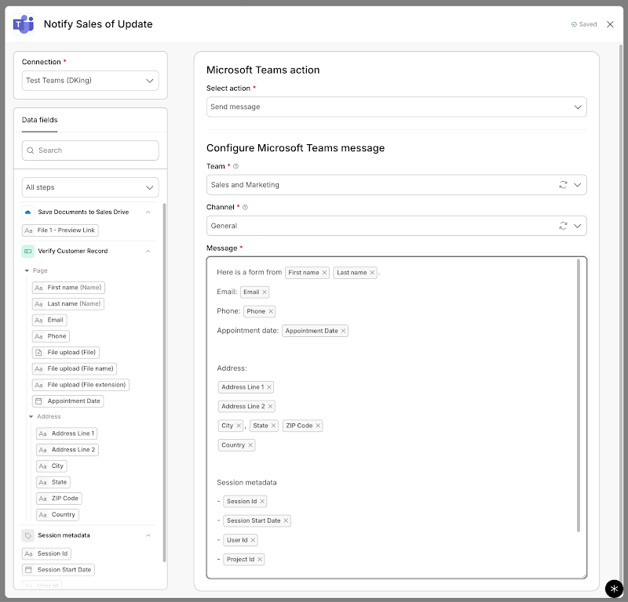Insert the Session Start Date data field
This screenshot has width=628, height=602.
[58, 570]
